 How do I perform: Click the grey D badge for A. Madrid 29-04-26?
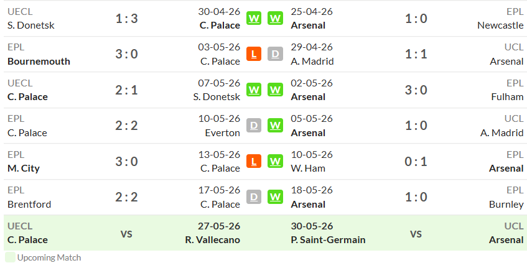point(275,54)
